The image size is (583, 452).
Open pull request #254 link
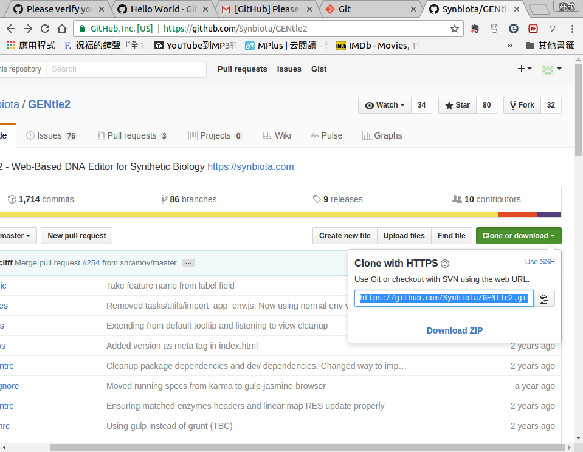91,263
